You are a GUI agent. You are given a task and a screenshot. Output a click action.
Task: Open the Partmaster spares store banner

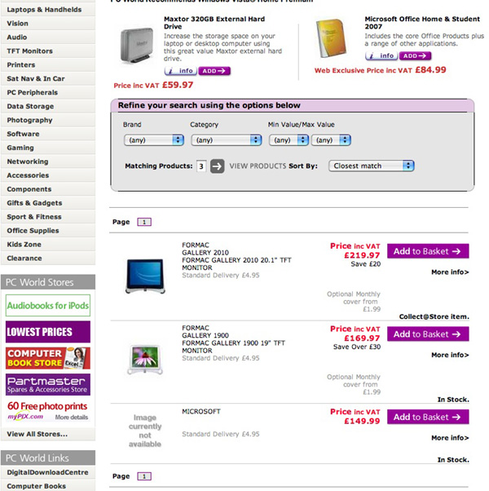pos(48,384)
